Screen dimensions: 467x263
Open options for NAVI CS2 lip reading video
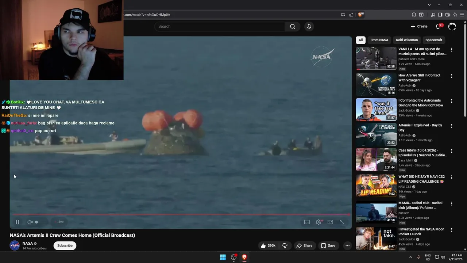pyautogui.click(x=452, y=177)
